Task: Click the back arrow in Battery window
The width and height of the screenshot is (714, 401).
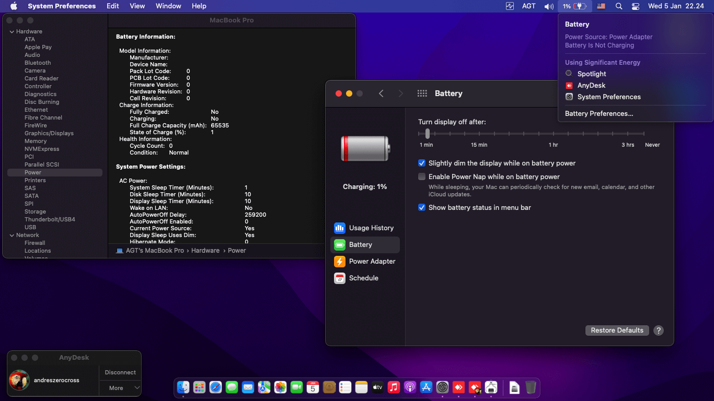Action: pos(381,93)
